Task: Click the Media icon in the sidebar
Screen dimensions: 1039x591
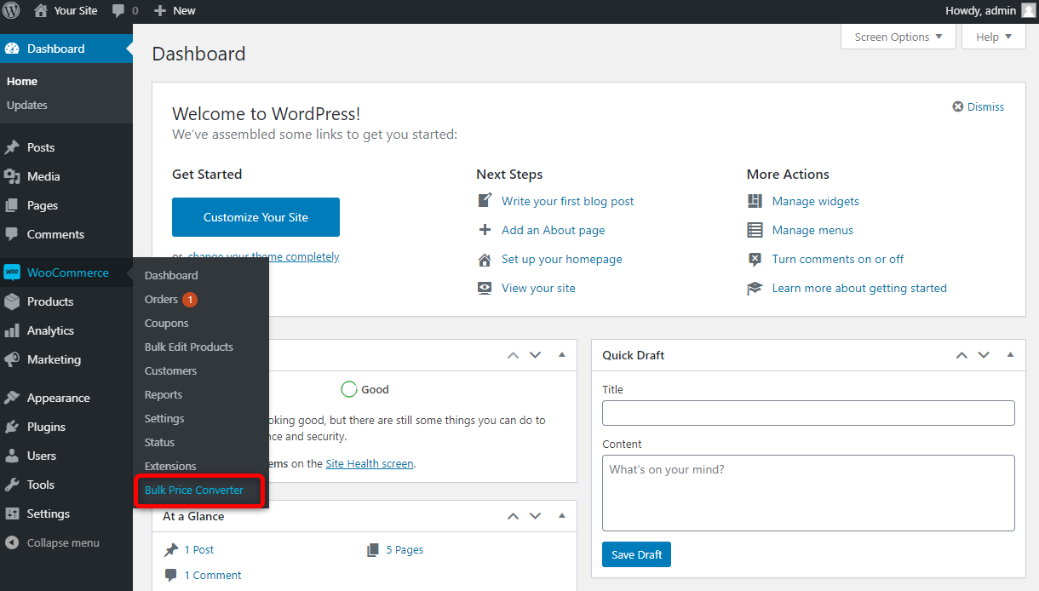Action: tap(12, 176)
